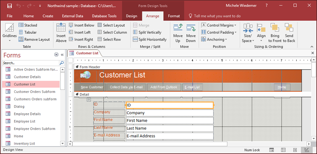Click Insert Below
Viewport: 317px width, 154px height.
[81, 25]
